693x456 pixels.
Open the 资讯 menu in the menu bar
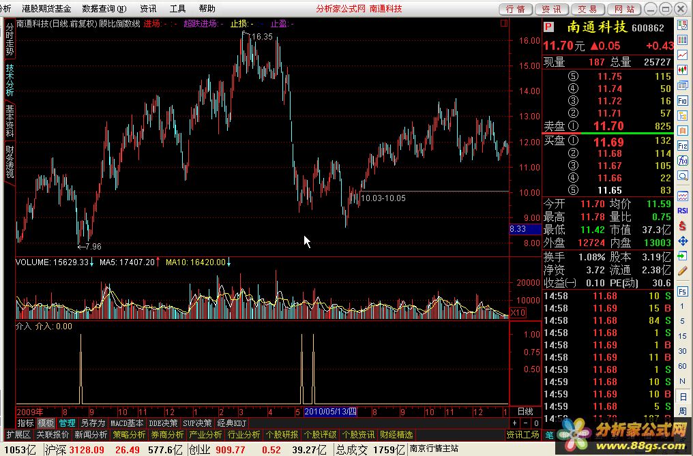(x=148, y=8)
